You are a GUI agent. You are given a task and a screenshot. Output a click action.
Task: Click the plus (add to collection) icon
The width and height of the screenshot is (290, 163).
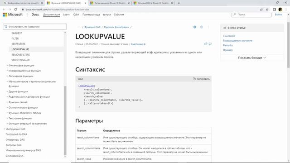(x=201, y=27)
